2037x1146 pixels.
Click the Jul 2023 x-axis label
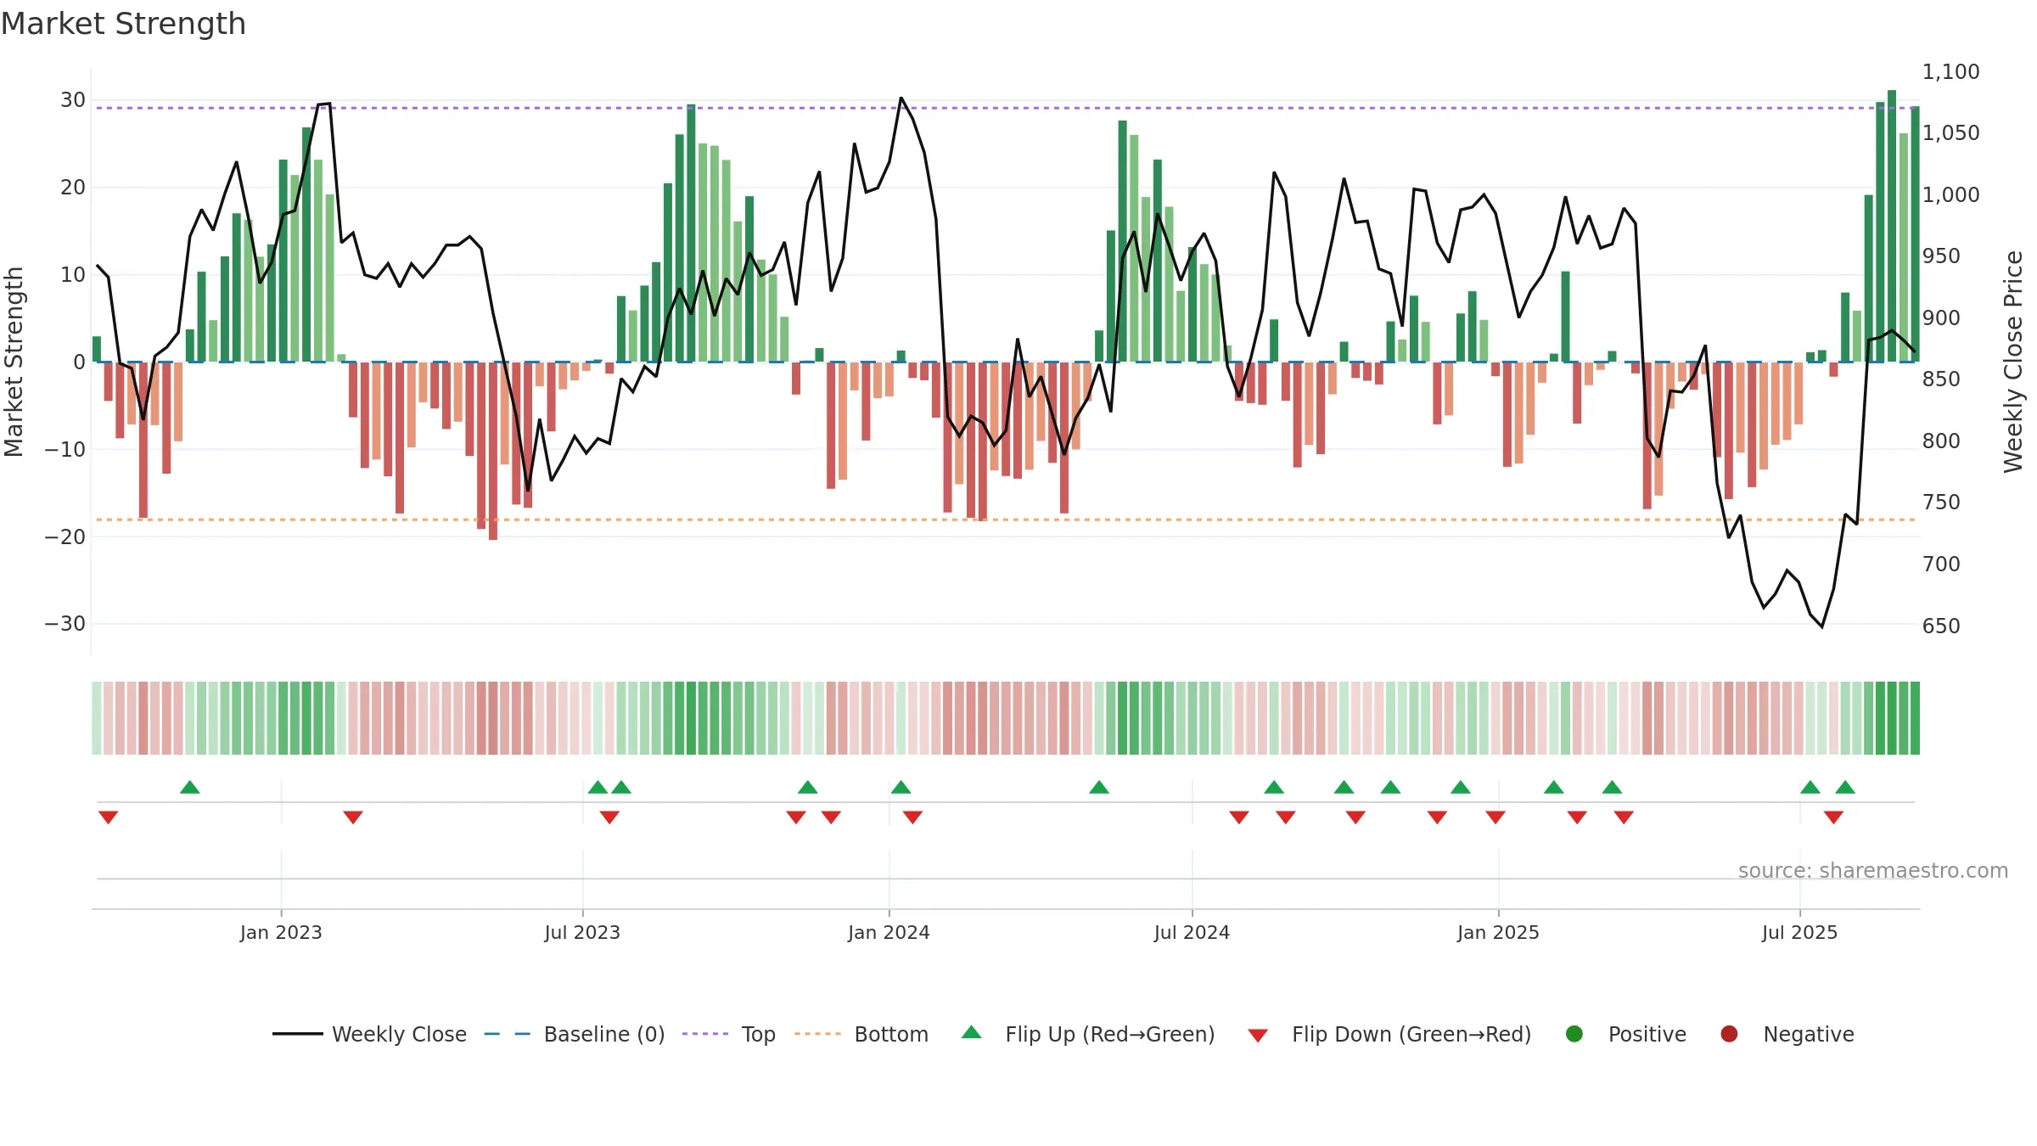[x=582, y=932]
